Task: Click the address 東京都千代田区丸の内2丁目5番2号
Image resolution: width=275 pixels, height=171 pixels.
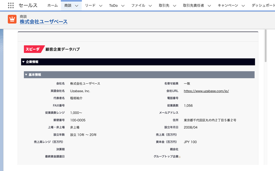Action: 210,120
